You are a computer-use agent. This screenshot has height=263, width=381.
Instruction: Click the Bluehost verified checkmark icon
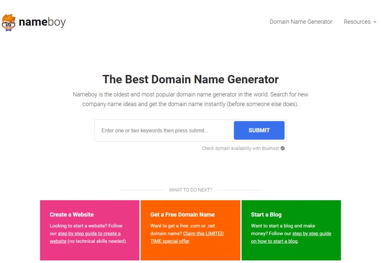283,148
